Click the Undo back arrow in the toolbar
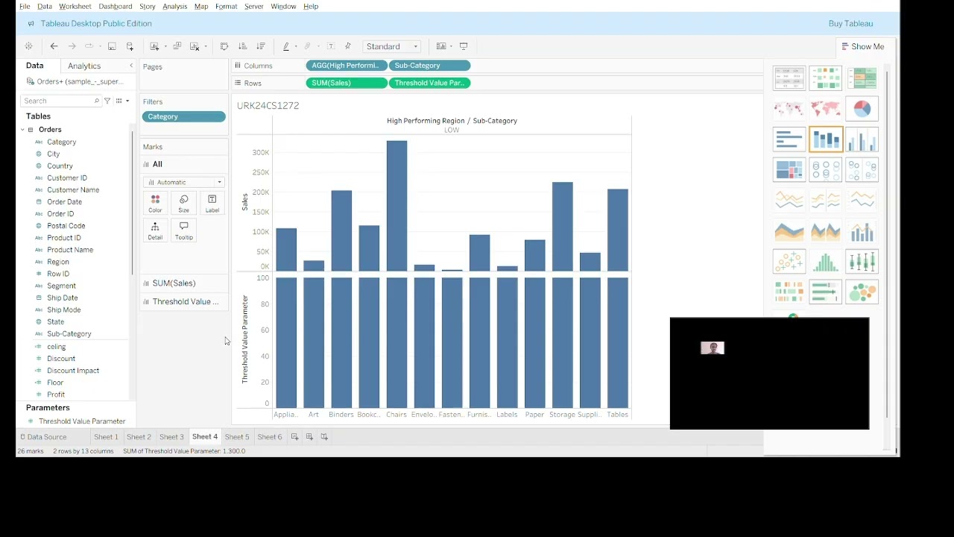 pyautogui.click(x=54, y=46)
